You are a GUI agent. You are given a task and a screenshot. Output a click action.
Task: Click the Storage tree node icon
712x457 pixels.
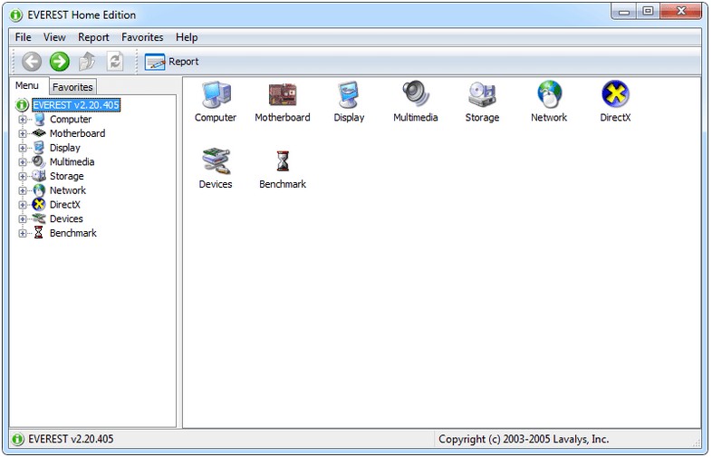pos(39,176)
